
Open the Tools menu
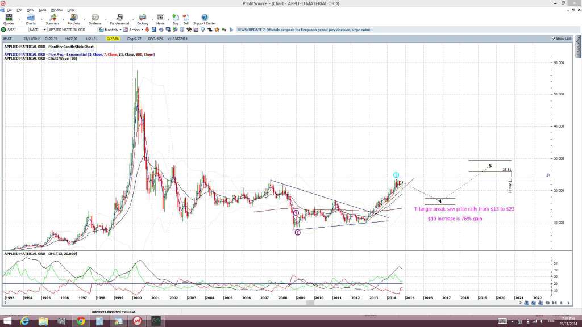click(42, 10)
